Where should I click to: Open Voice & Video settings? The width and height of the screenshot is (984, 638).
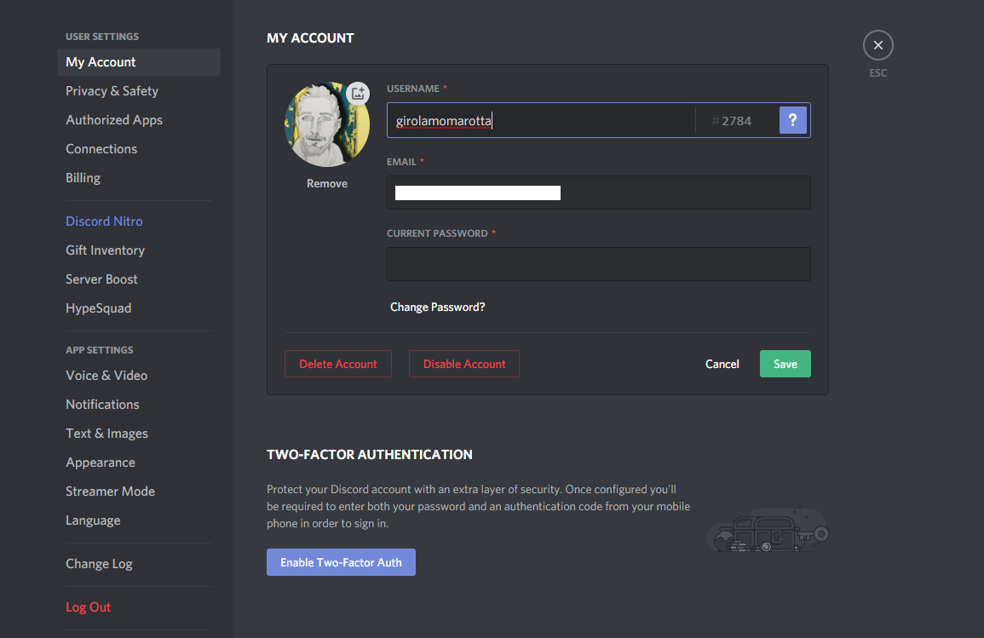tap(106, 376)
